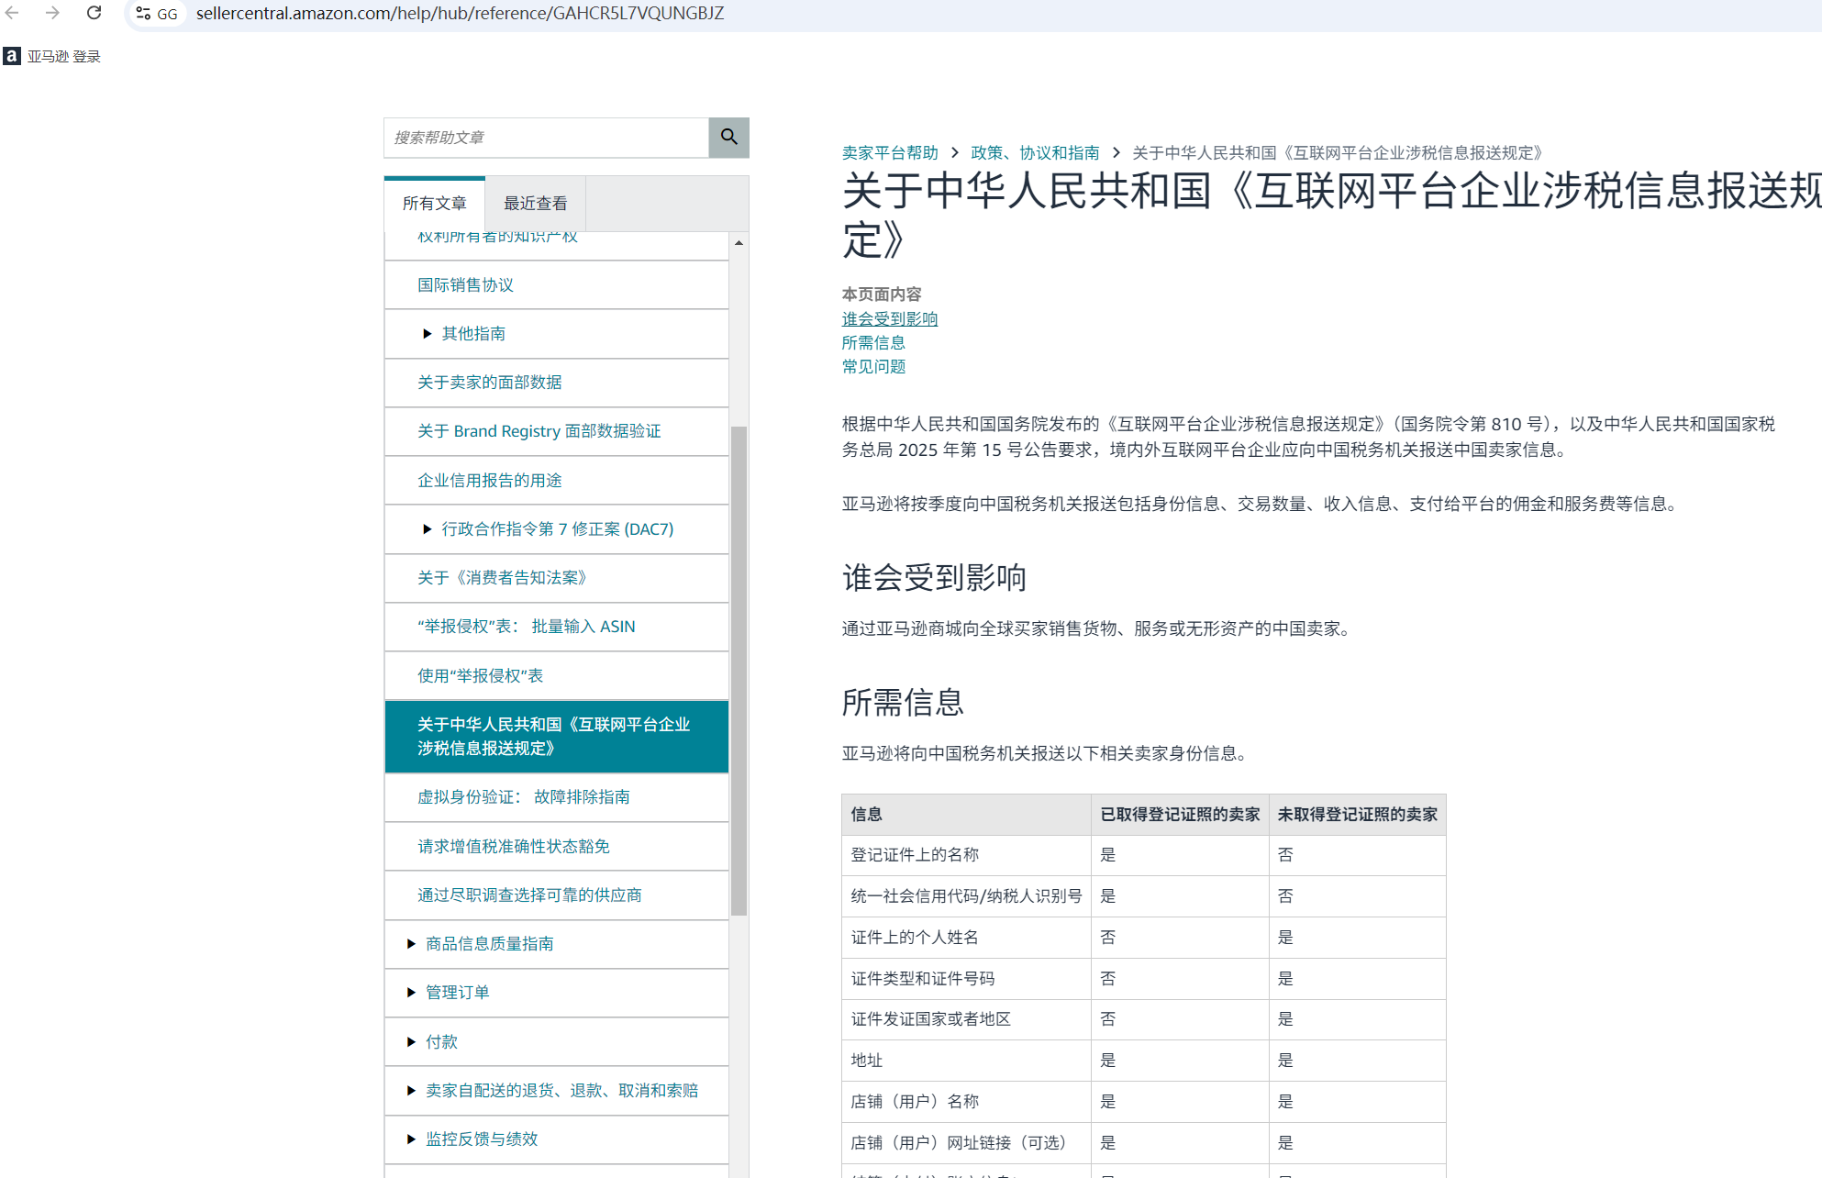This screenshot has width=1822, height=1178.
Task: Click the site info icon in address bar
Action: click(x=143, y=14)
